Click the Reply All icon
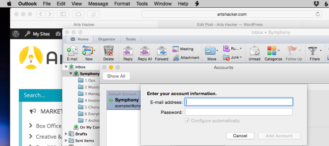 coord(145,51)
